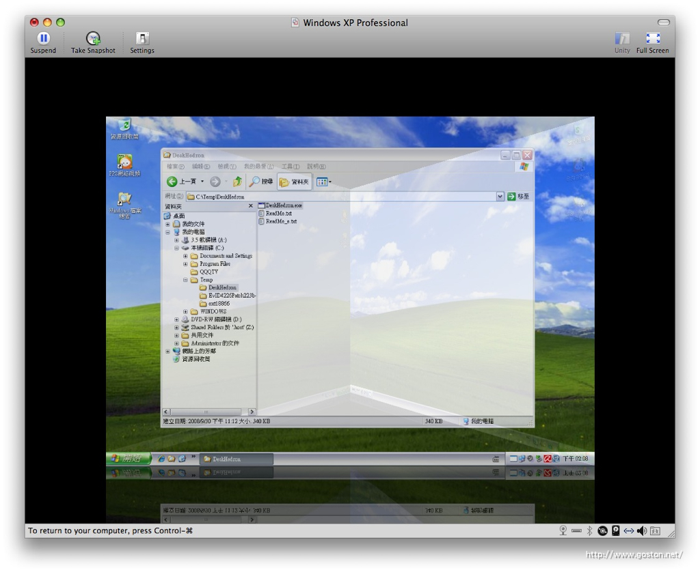Enter Full Screen mode

click(652, 43)
